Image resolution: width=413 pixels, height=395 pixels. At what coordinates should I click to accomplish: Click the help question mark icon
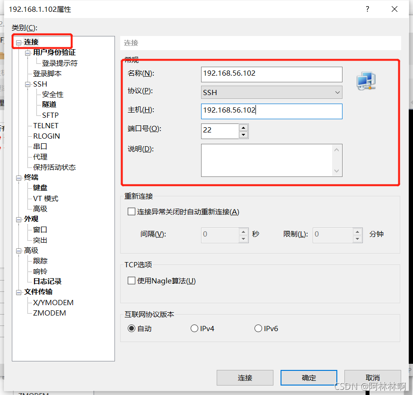pos(368,9)
